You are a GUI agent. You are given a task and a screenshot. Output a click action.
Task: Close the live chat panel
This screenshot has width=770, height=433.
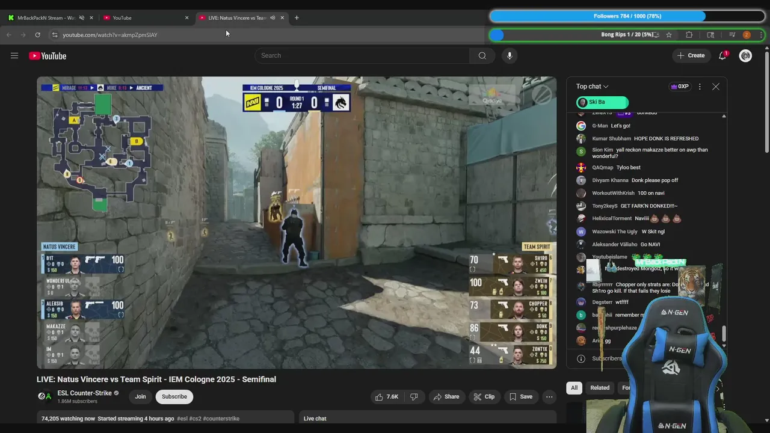[715, 87]
